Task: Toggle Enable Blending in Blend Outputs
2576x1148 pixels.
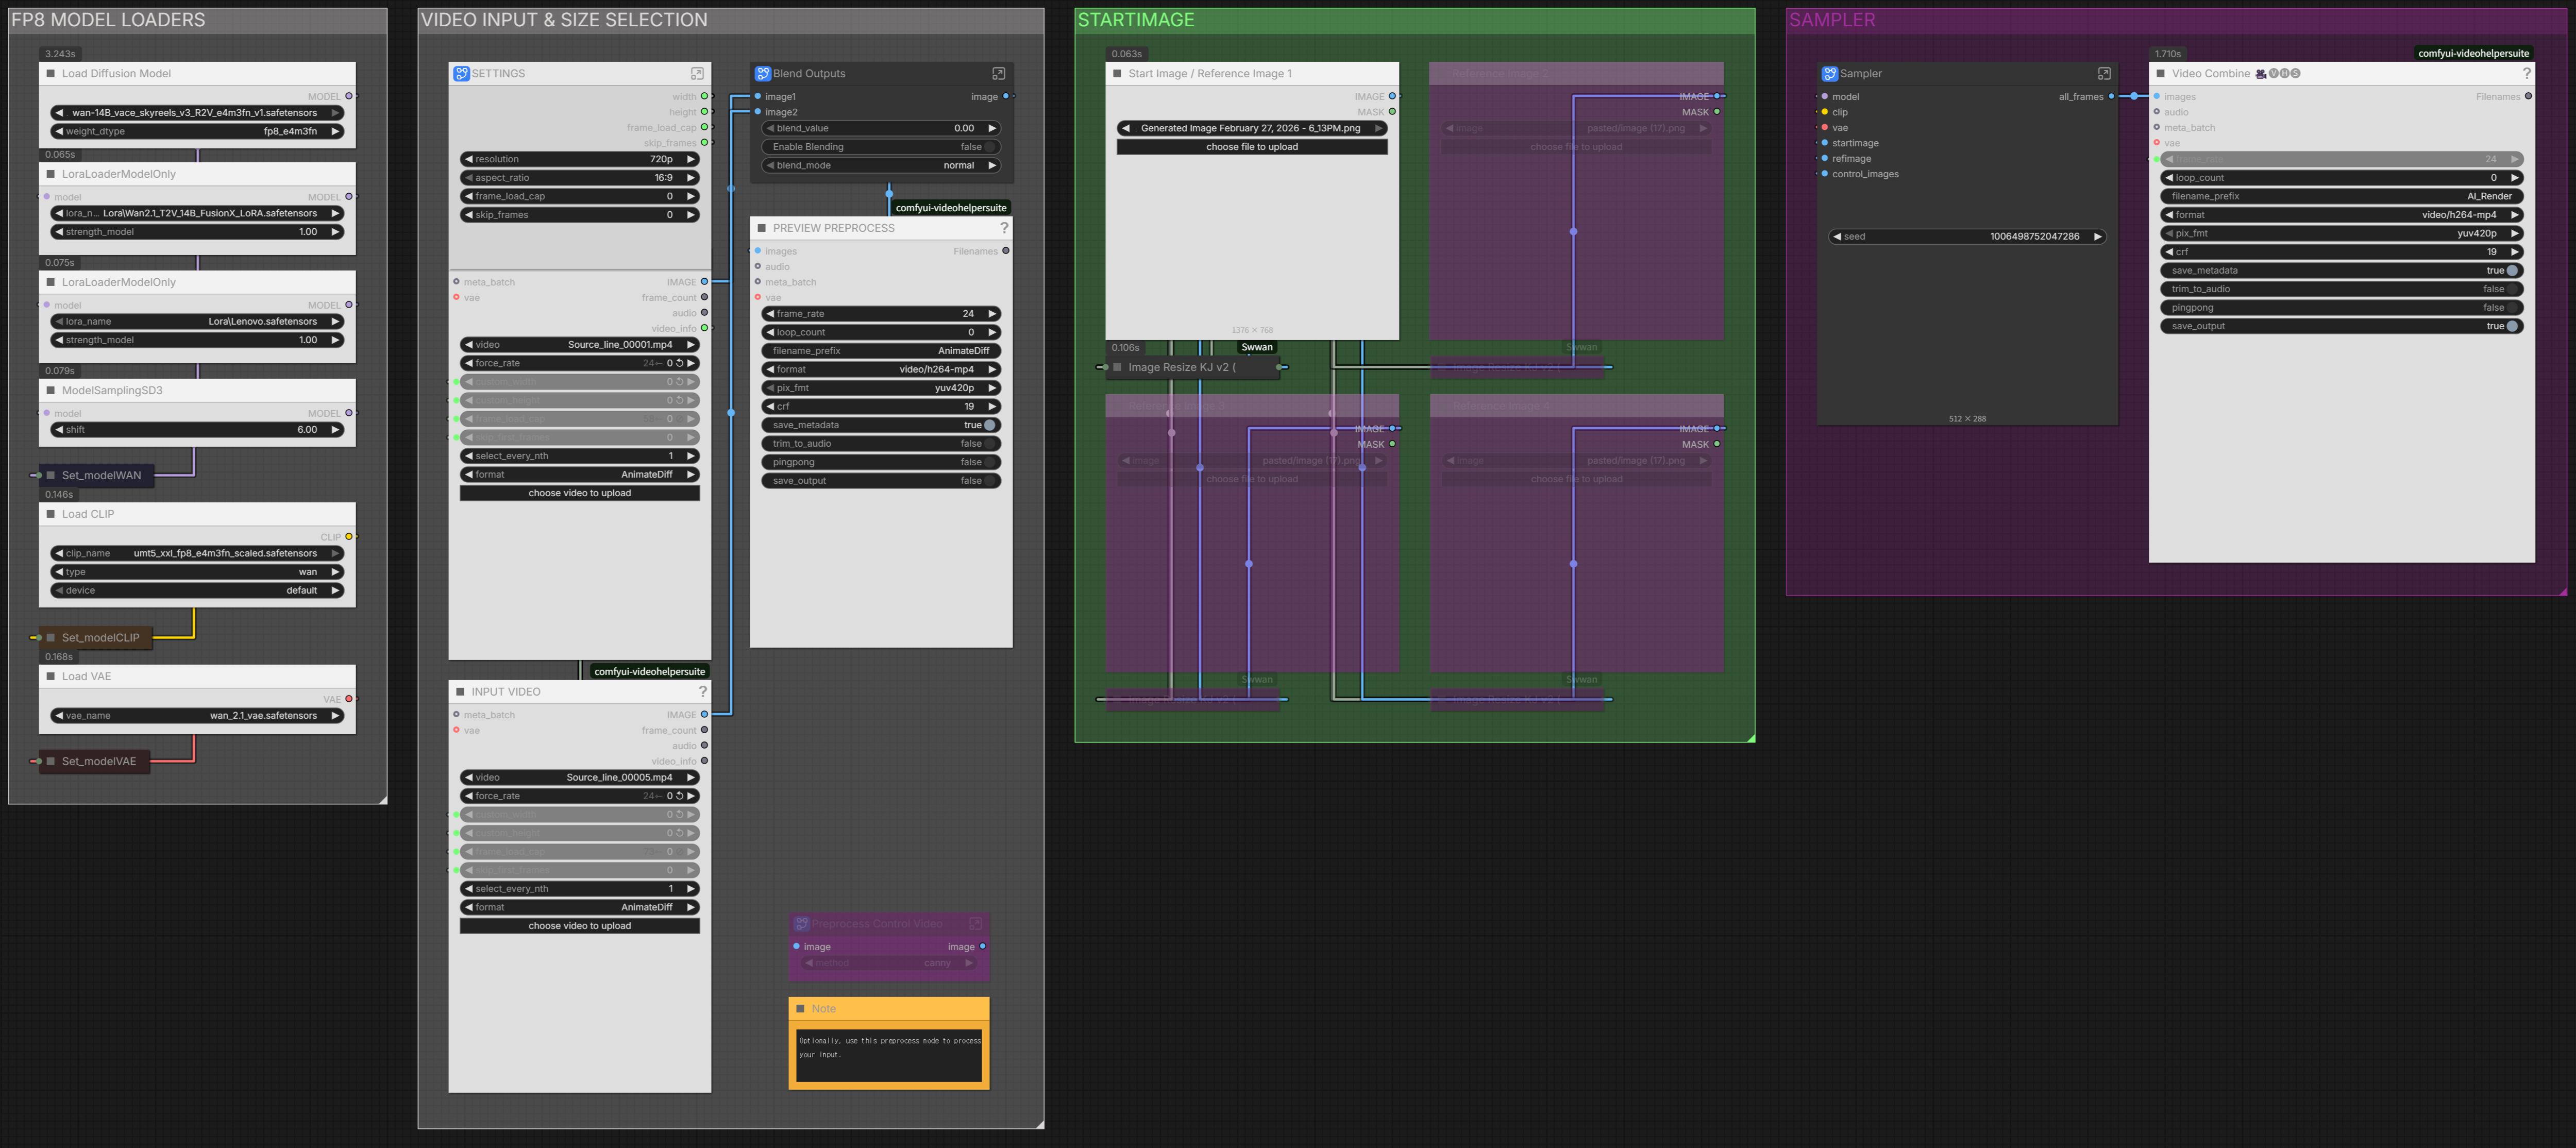Action: point(881,147)
